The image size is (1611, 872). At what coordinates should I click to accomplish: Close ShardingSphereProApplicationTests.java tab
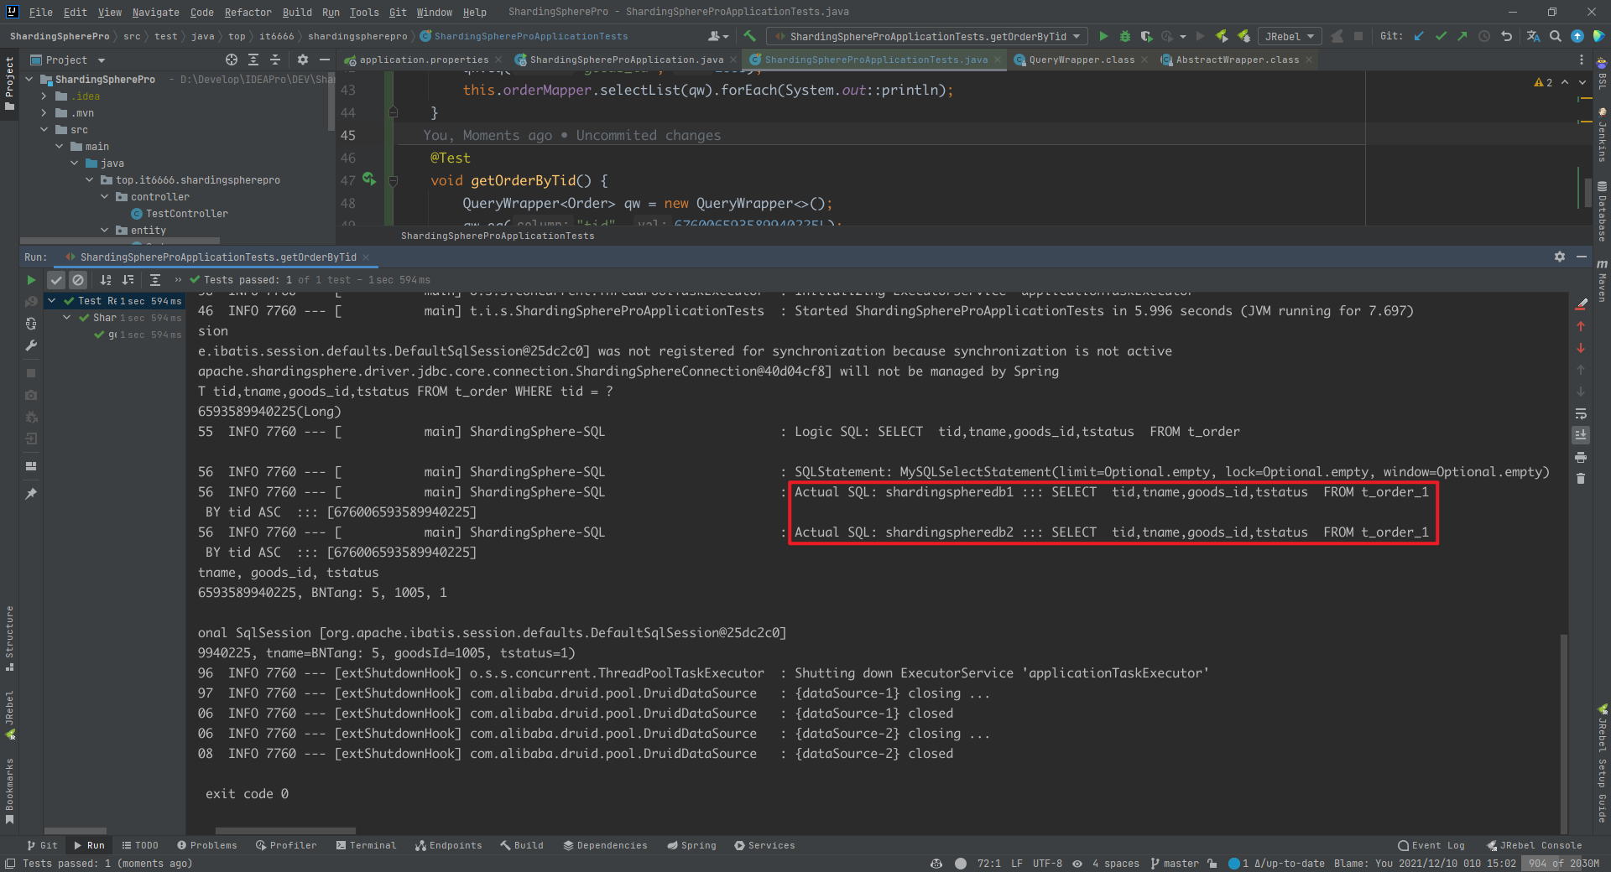point(997,60)
